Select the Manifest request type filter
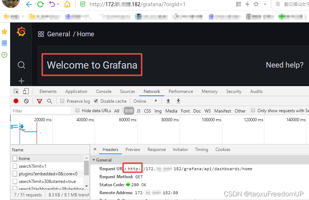Image resolution: width=309 pixels, height=200 pixels. pyautogui.click(x=223, y=111)
